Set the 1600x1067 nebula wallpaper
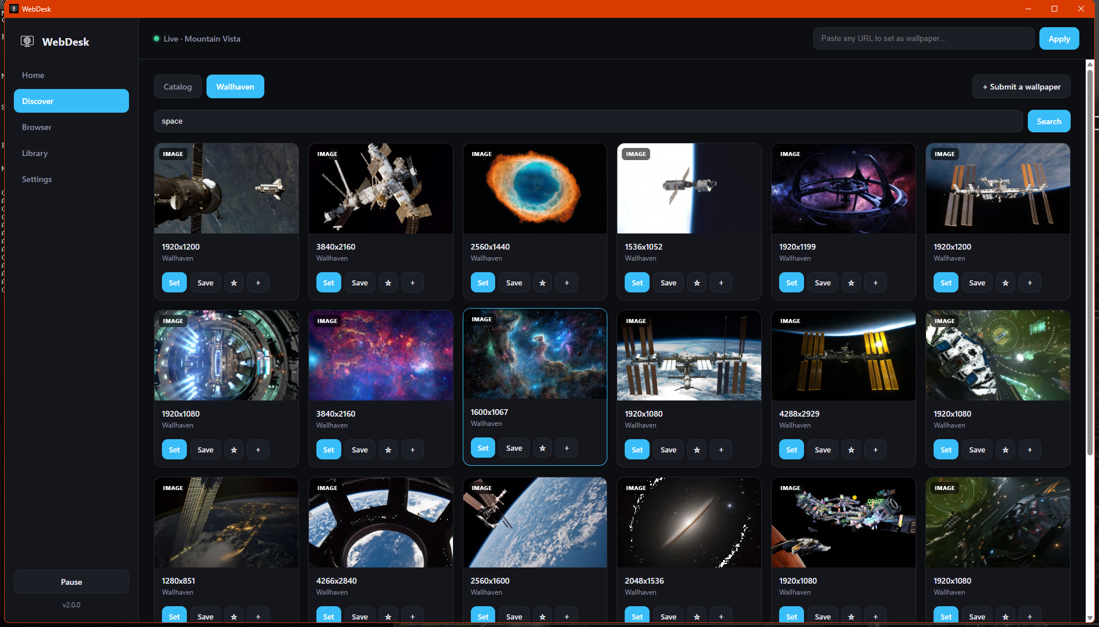The width and height of the screenshot is (1099, 627). point(483,448)
